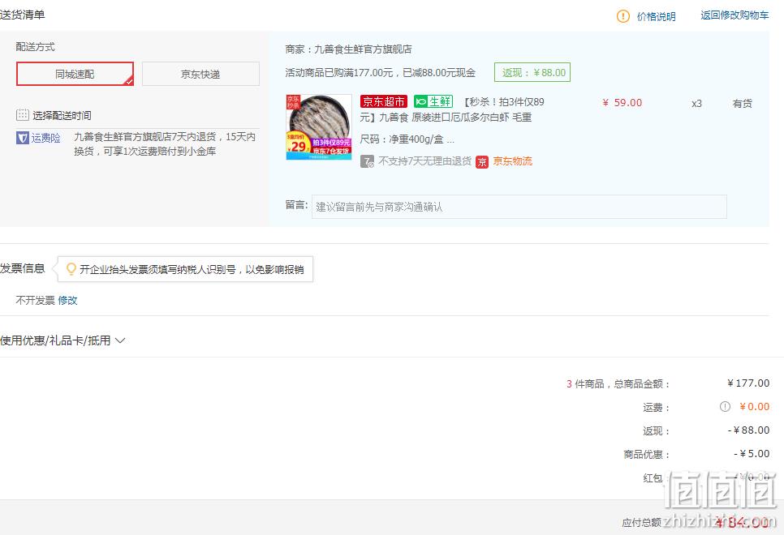Click the product price ¥59.00

coord(622,103)
